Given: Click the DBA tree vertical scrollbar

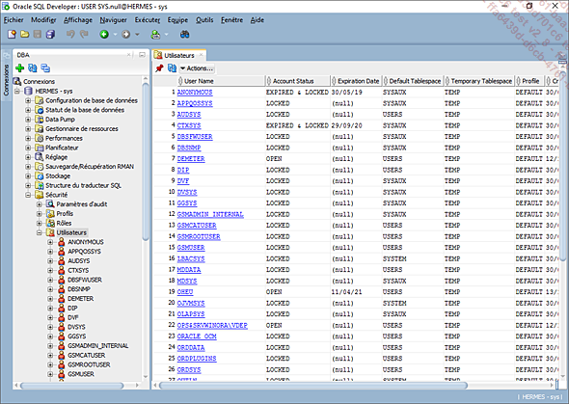Looking at the screenshot, I should click(x=146, y=161).
